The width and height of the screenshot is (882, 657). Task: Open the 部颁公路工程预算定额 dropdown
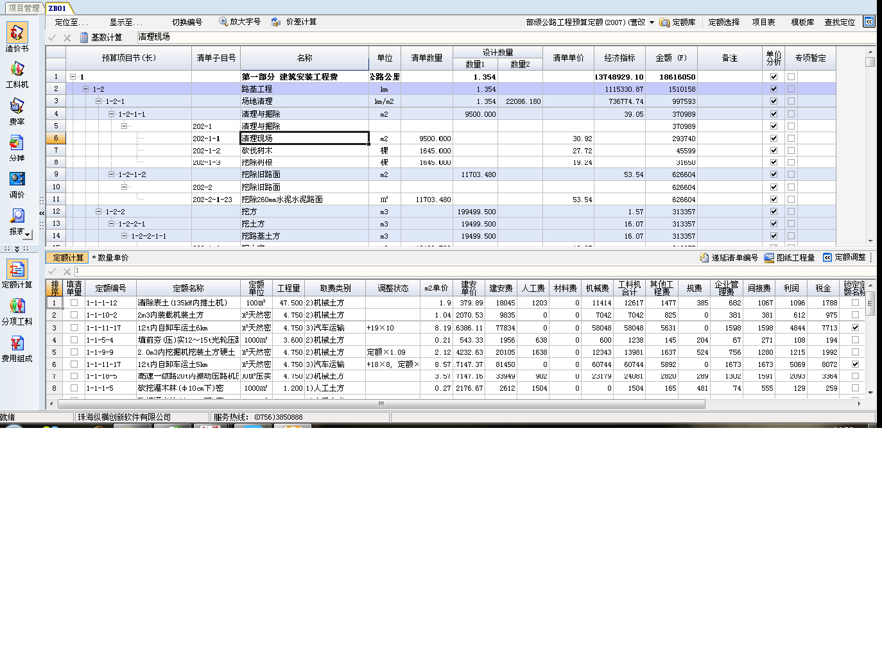[652, 22]
